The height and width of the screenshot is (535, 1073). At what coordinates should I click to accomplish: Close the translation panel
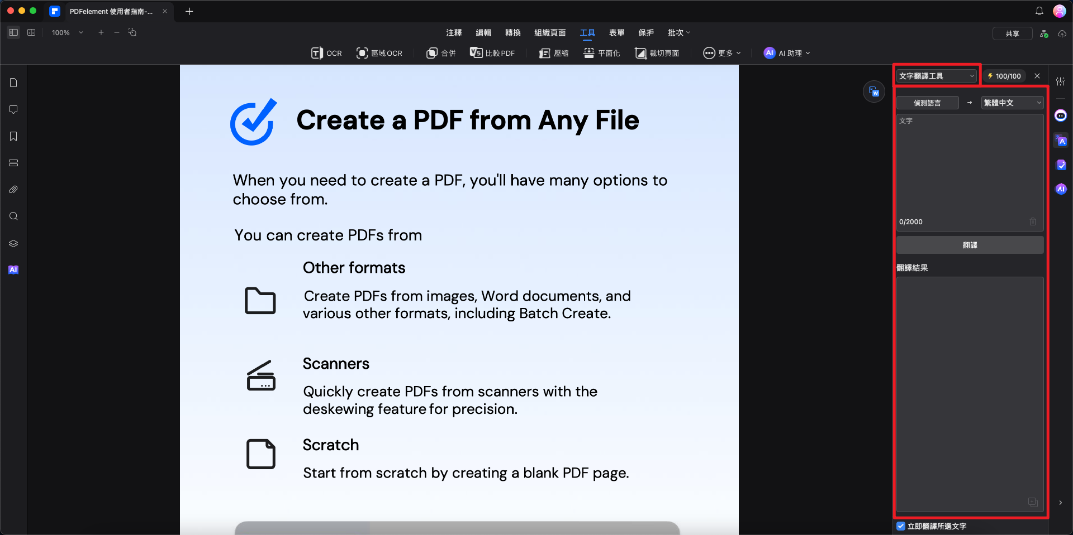point(1037,76)
